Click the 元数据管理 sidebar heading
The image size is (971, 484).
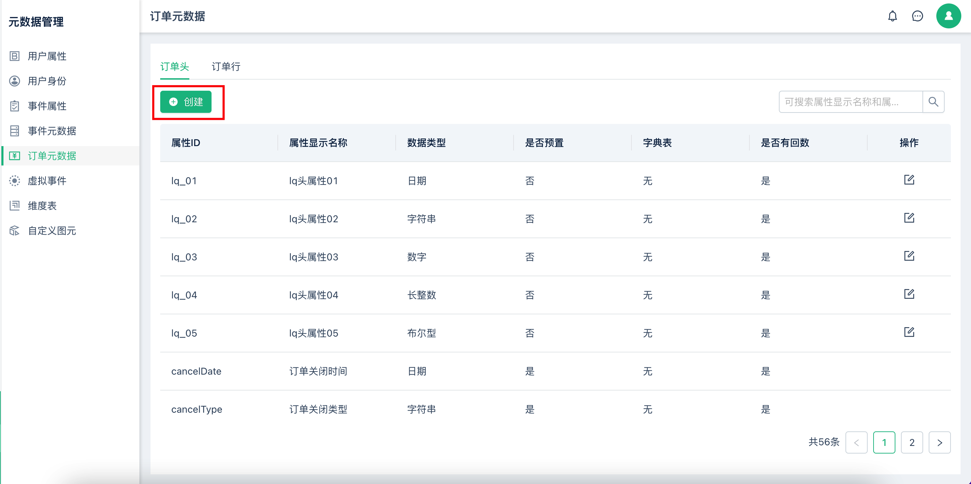36,21
